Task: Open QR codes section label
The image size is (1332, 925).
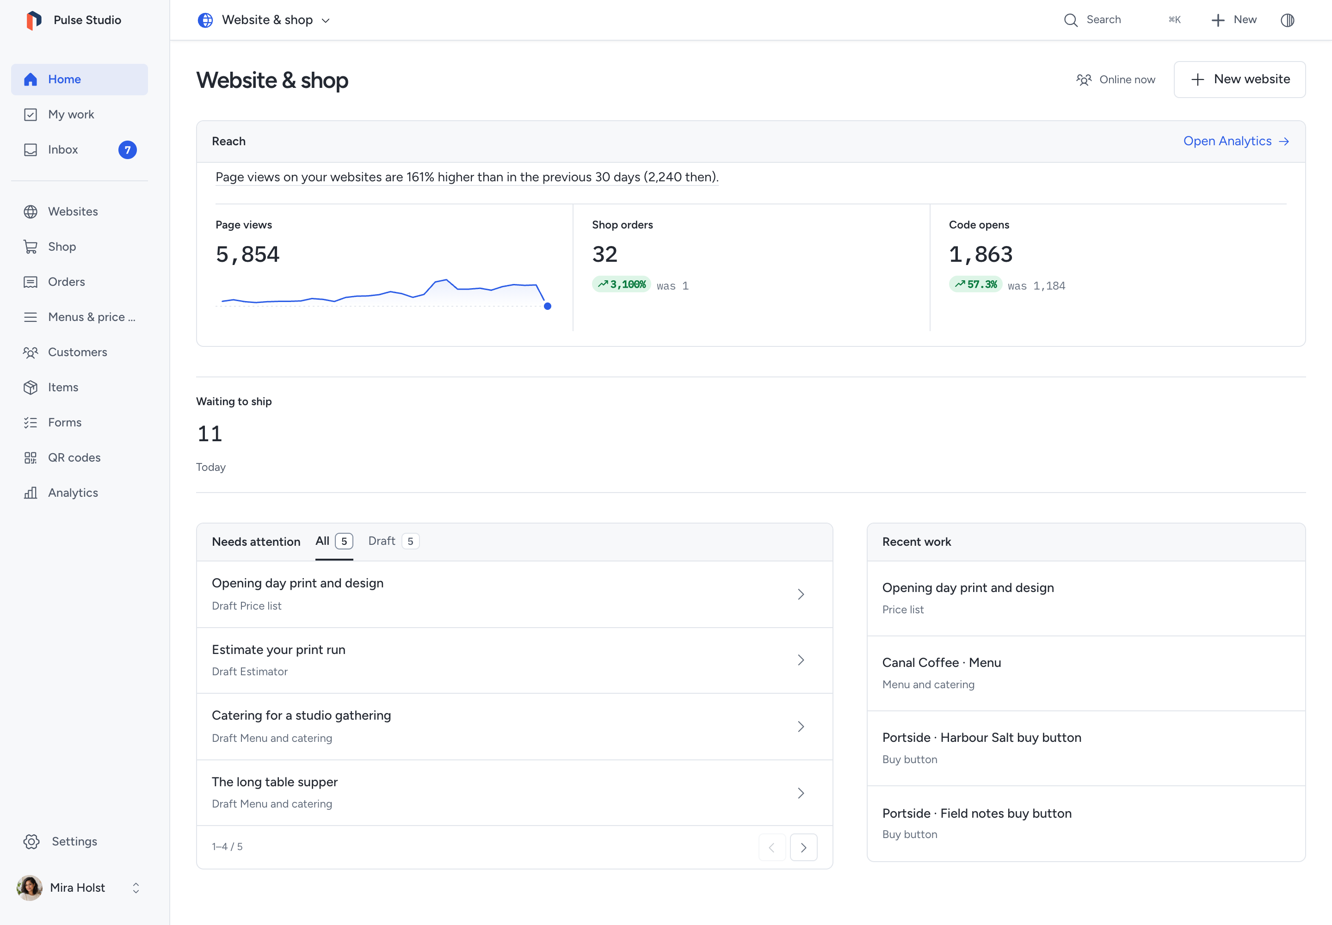Action: (x=74, y=458)
